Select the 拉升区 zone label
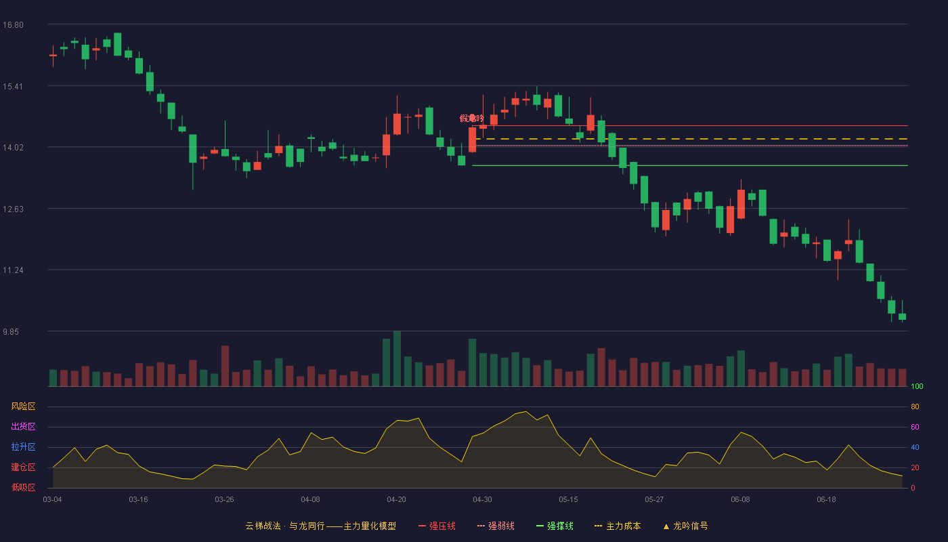948x542 pixels. [x=23, y=447]
